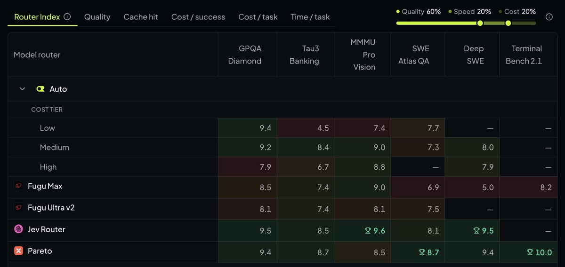Open the Cost / success tab
The image size is (565, 267).
coord(198,17)
